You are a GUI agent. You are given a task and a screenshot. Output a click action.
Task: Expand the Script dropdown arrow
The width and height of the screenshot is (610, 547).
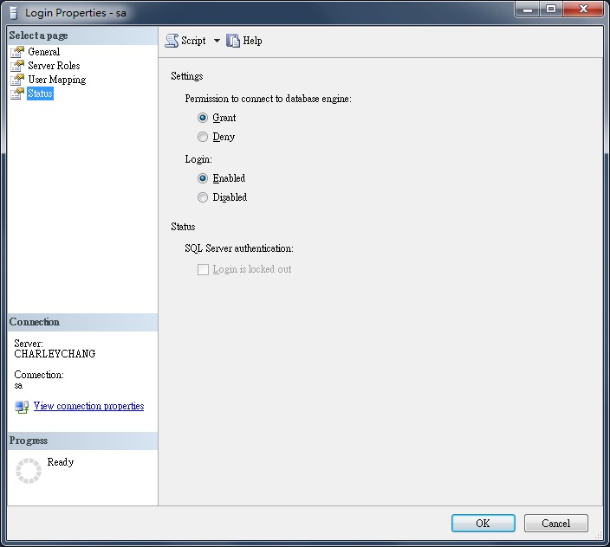coord(217,41)
